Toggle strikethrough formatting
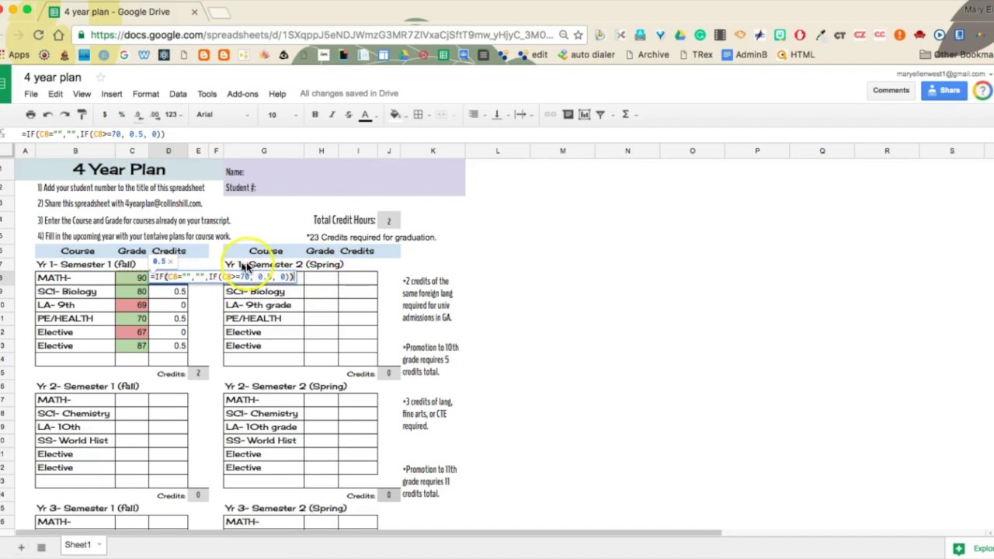 click(348, 115)
